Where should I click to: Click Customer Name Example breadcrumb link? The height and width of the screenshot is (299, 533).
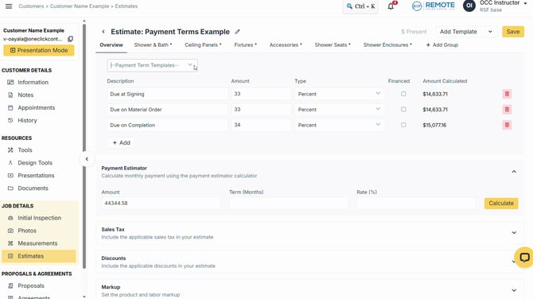click(x=80, y=6)
